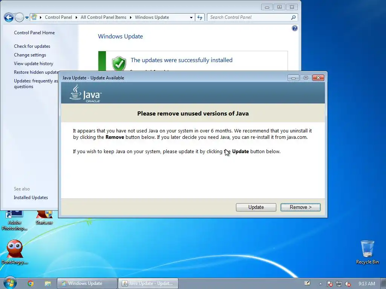The width and height of the screenshot is (386, 289).
Task: Click 'Please remove unused versions of Java' heading
Action: (x=193, y=114)
